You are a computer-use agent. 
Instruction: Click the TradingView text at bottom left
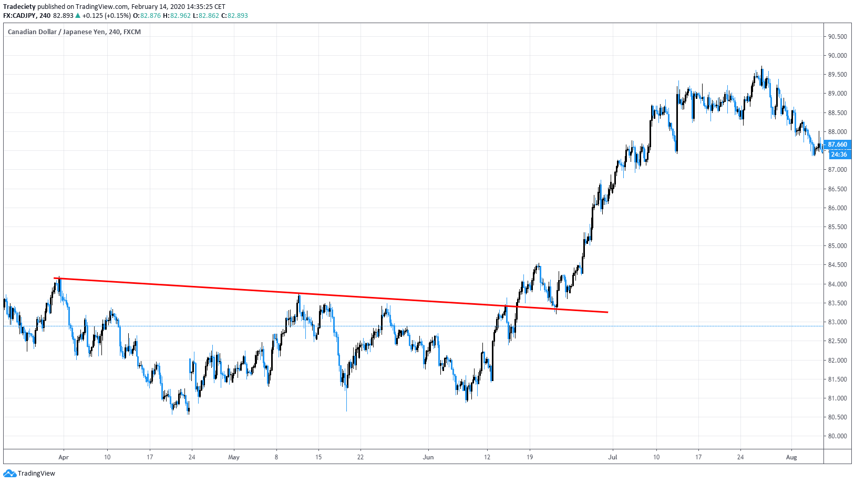tap(36, 474)
